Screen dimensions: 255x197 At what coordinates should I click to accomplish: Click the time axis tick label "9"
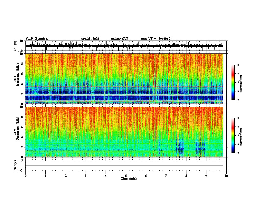(x=206, y=176)
